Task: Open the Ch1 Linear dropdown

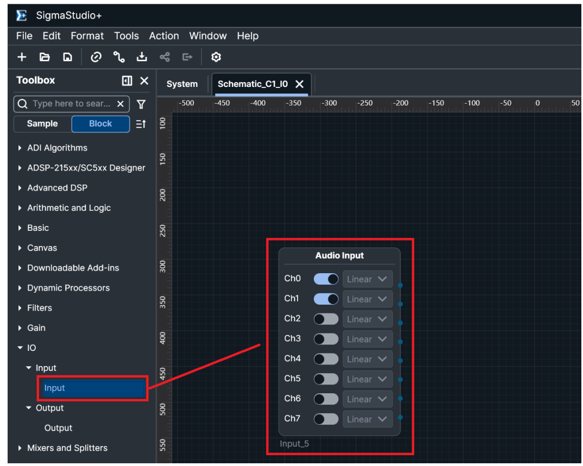Action: [367, 299]
